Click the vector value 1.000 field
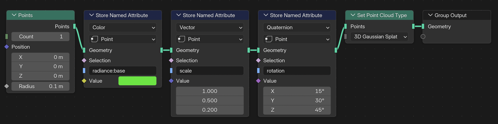498x124 pixels. coord(210,91)
